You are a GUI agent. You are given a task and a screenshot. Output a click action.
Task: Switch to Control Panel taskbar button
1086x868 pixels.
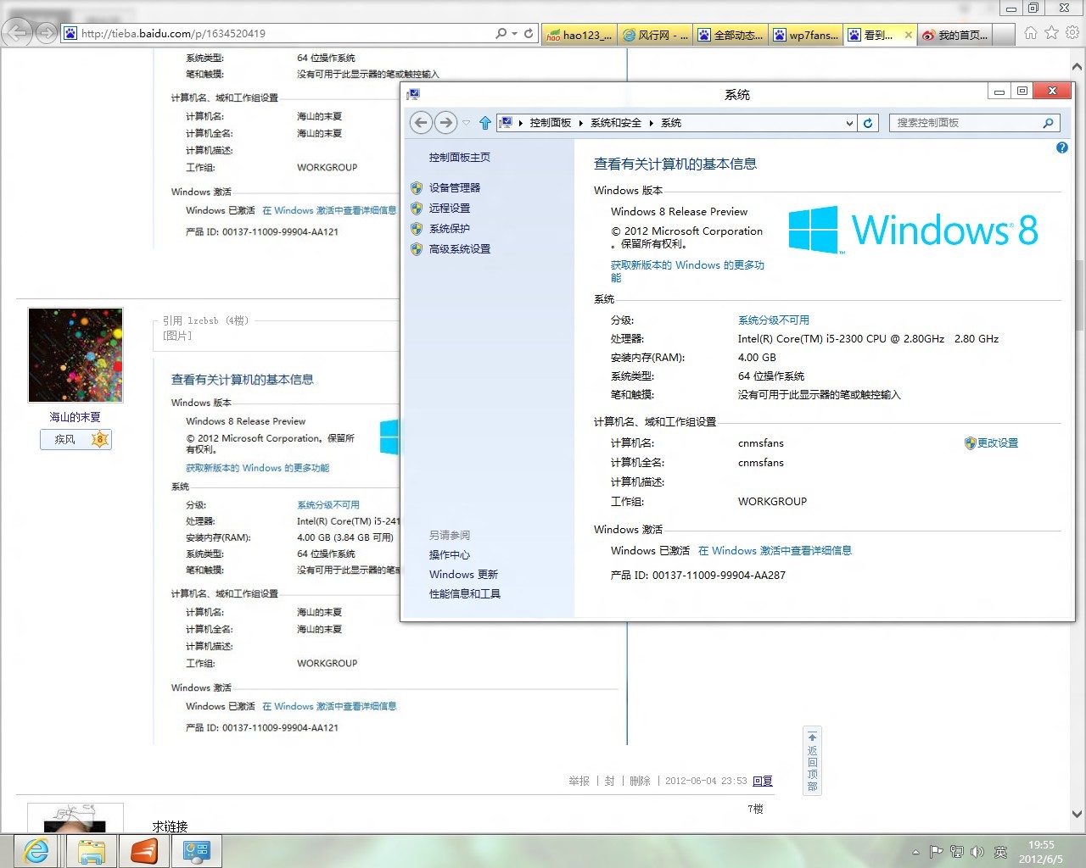pos(197,850)
